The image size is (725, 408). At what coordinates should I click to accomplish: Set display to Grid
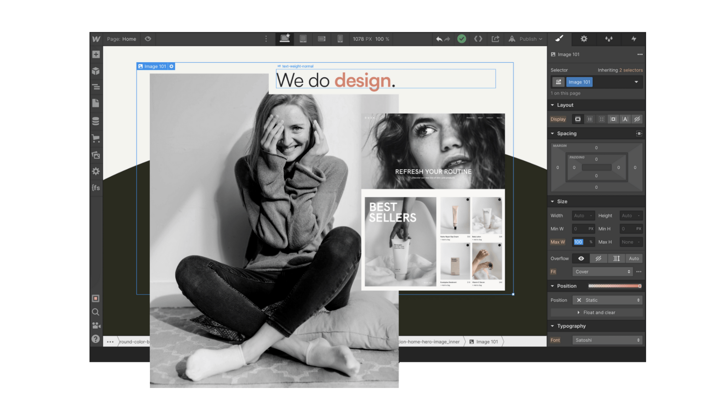coord(602,119)
